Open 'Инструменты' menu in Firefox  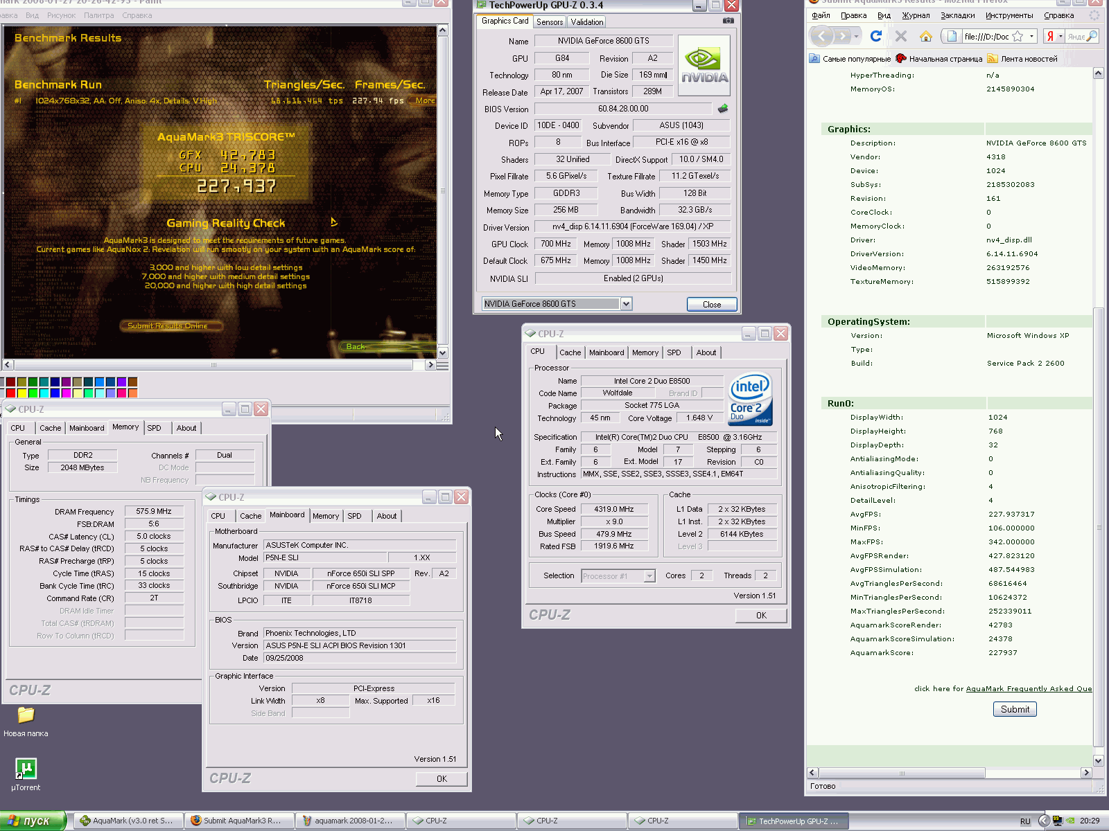click(x=1009, y=15)
